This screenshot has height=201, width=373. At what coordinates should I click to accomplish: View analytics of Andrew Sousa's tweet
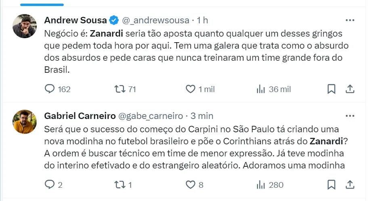tap(261, 89)
